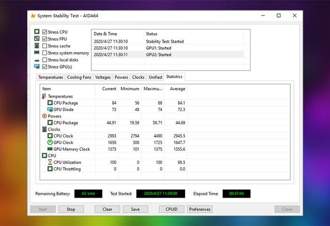Open the CPUID panel
This screenshot has width=330, height=226.
(x=172, y=209)
